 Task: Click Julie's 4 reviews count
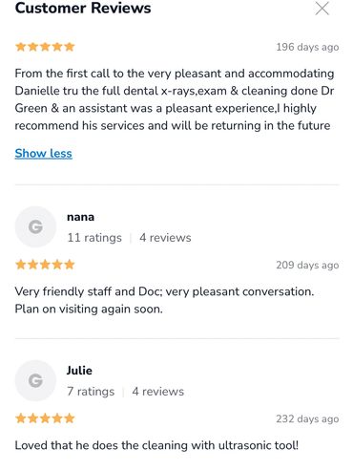158,392
